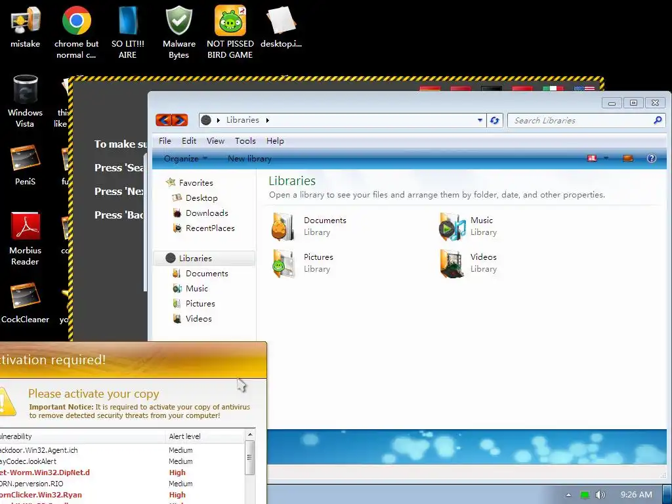Open the Documents library icon

[x=283, y=226]
